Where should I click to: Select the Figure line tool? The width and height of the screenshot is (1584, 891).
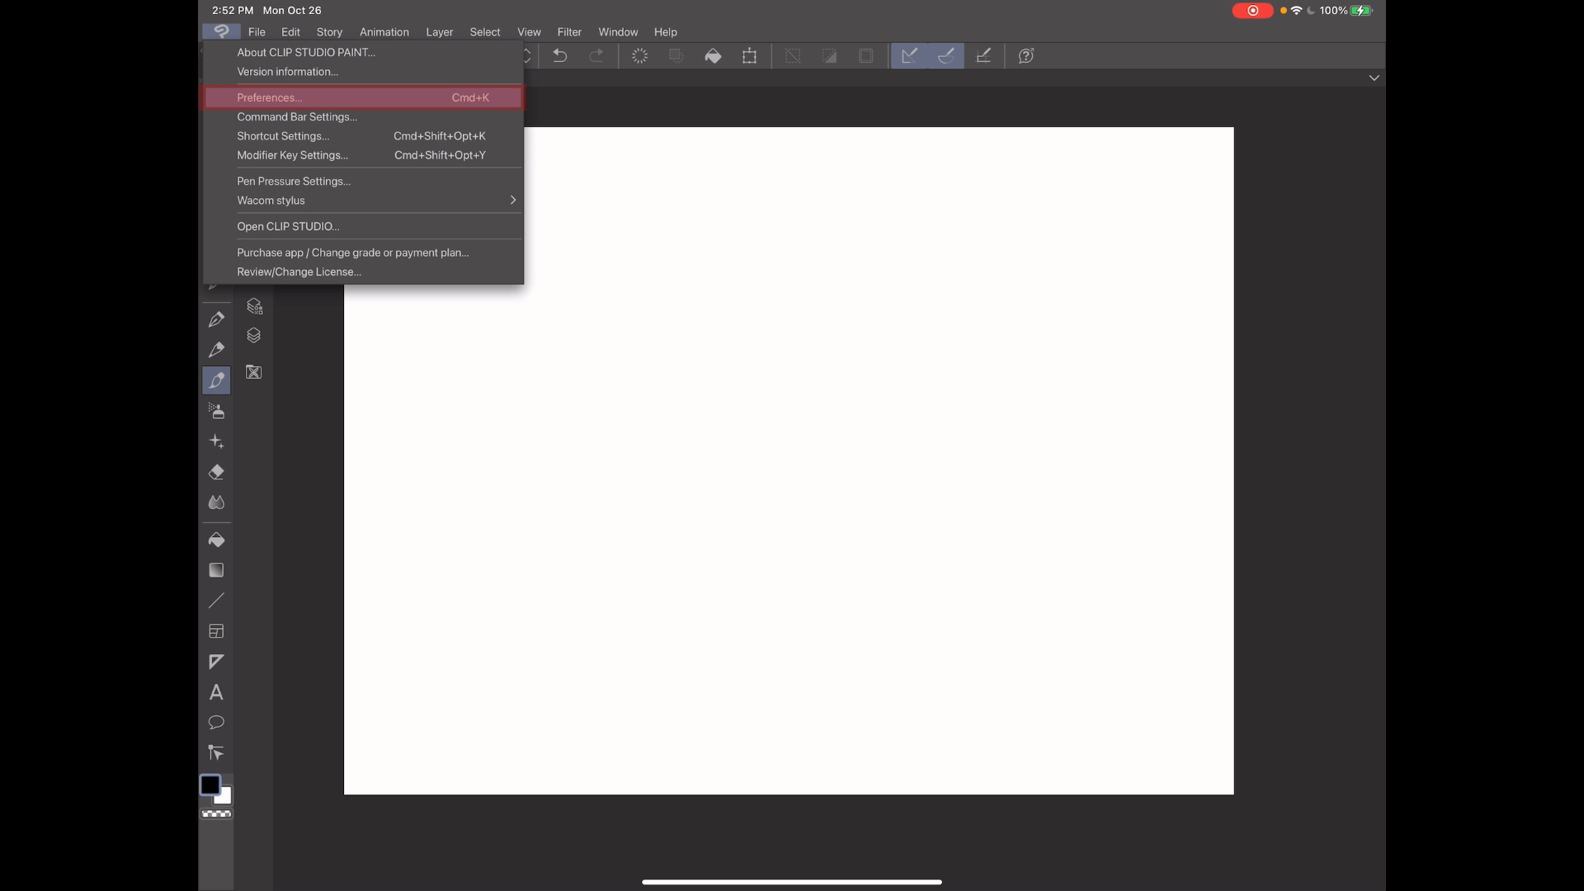(216, 601)
